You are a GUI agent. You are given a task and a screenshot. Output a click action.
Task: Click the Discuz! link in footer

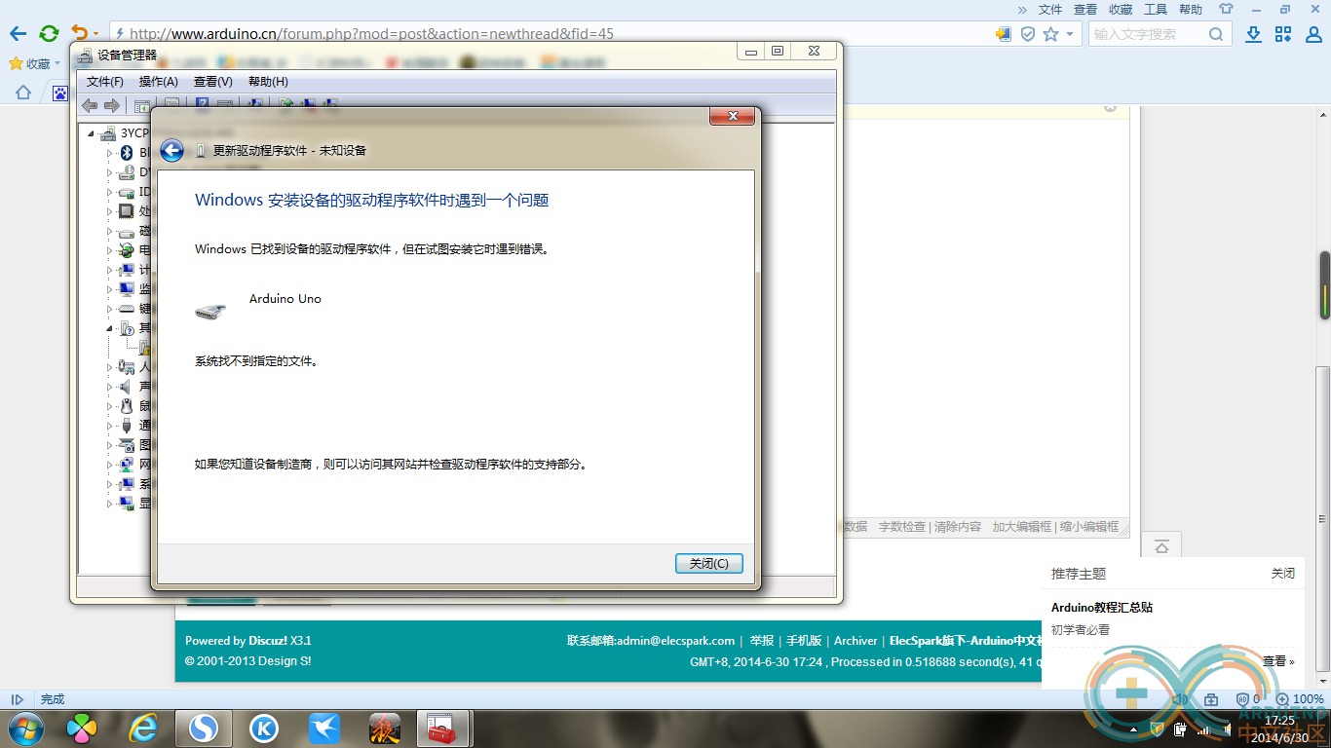point(268,641)
